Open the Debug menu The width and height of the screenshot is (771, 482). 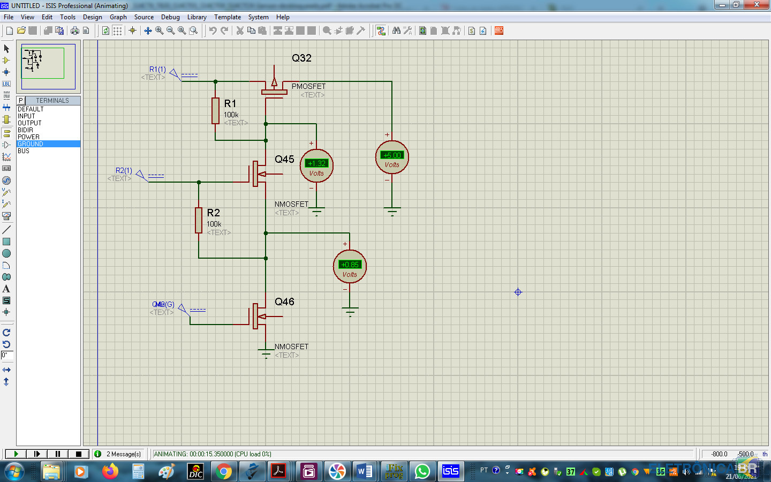pyautogui.click(x=170, y=17)
